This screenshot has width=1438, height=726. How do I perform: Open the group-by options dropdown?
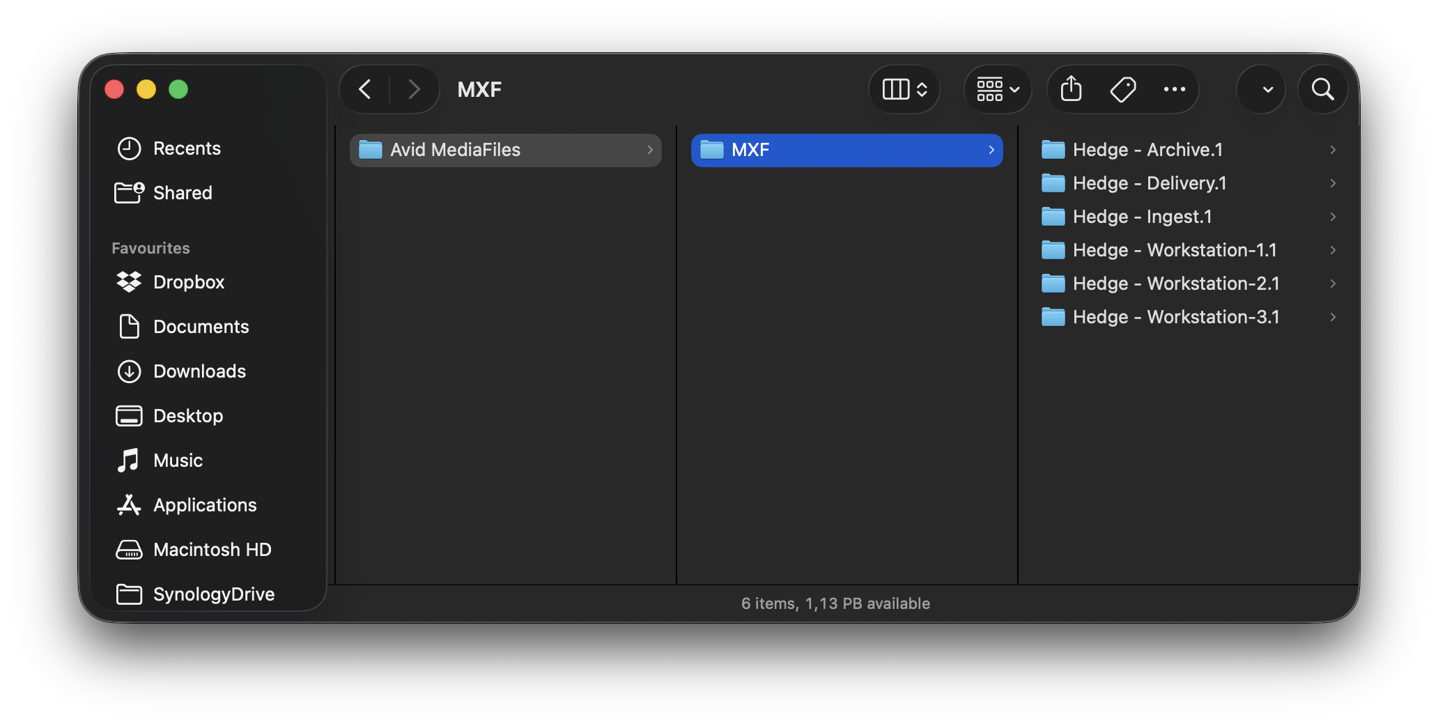[x=998, y=89]
